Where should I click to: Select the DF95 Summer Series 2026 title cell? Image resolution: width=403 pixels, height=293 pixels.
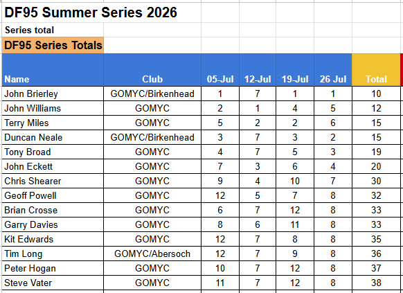[x=91, y=12]
